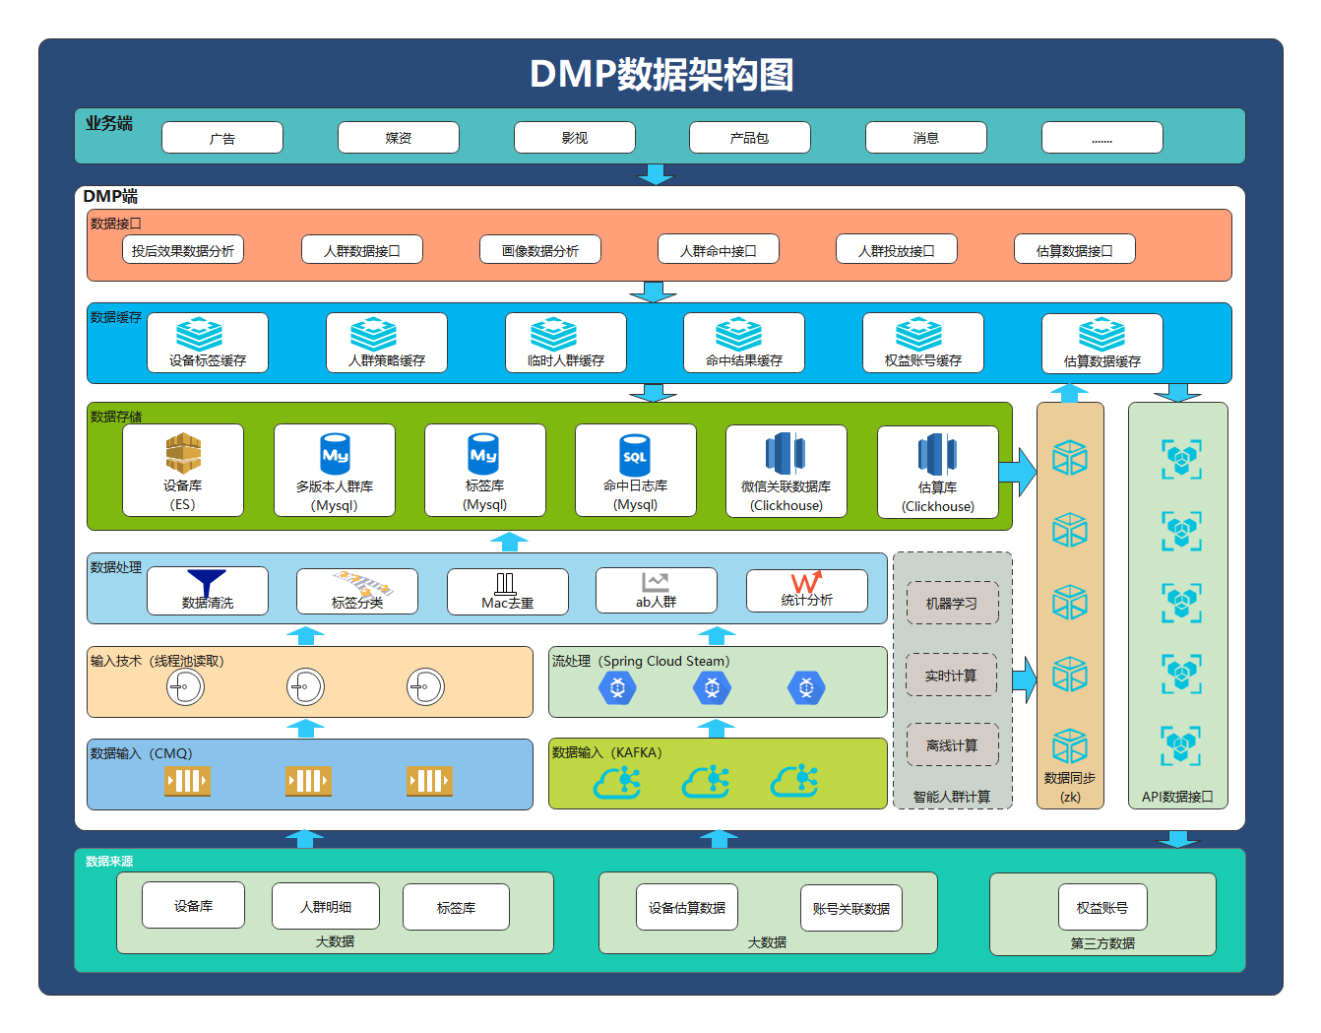Click the middle Spring Cloud Stream hexagon icon
Image resolution: width=1321 pixels, height=1033 pixels.
click(x=712, y=686)
